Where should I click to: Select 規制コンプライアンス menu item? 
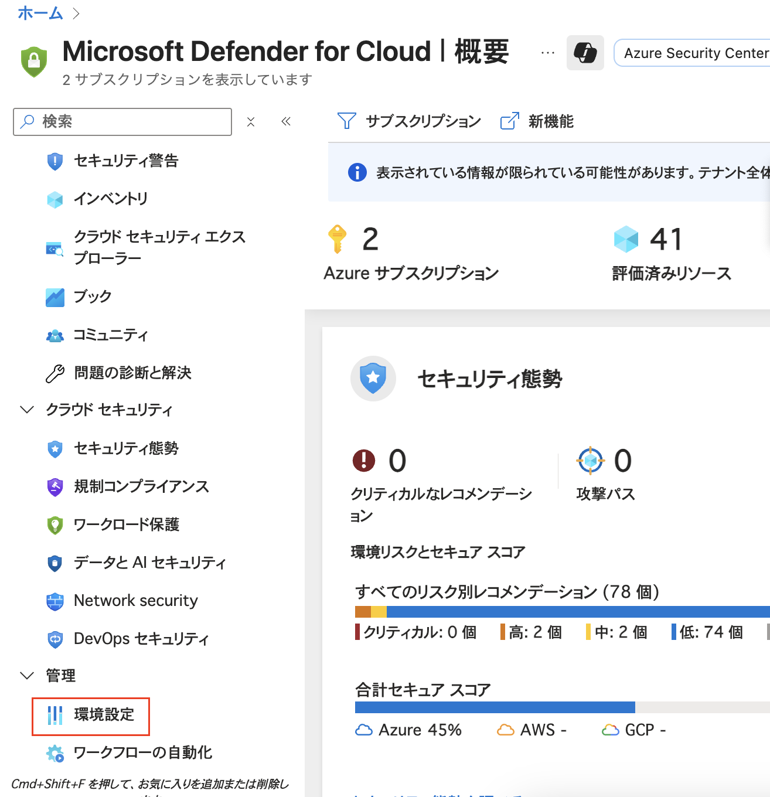point(141,486)
